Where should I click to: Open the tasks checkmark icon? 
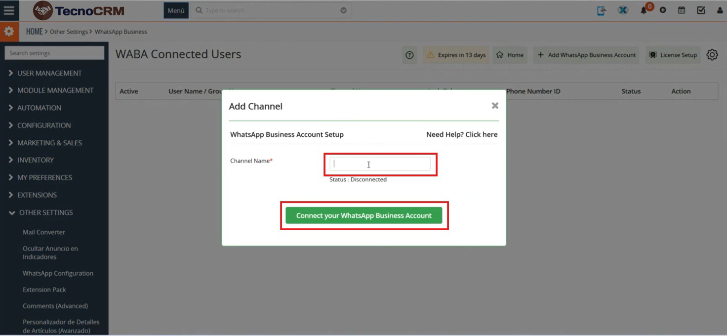[701, 10]
